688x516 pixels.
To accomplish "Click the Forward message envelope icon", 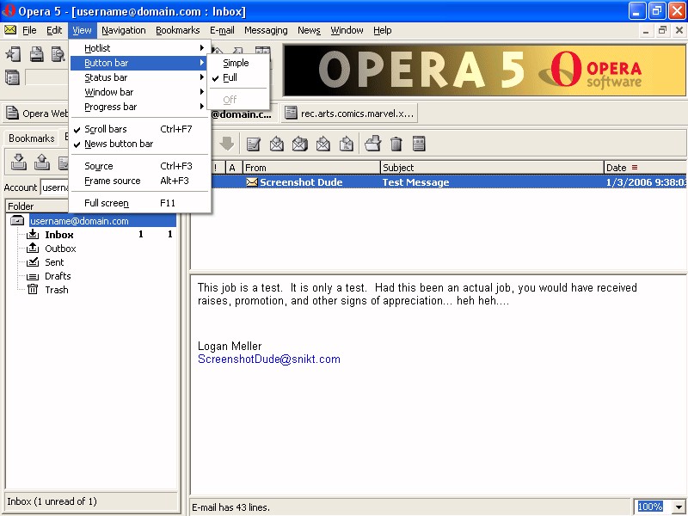I will [x=323, y=144].
